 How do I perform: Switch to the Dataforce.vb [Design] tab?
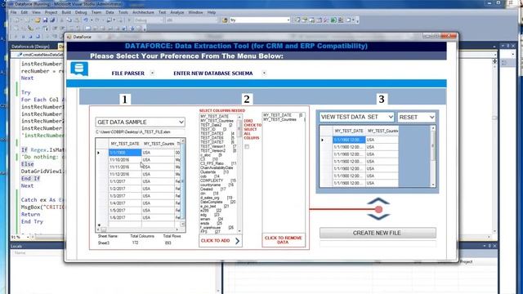pyautogui.click(x=30, y=47)
